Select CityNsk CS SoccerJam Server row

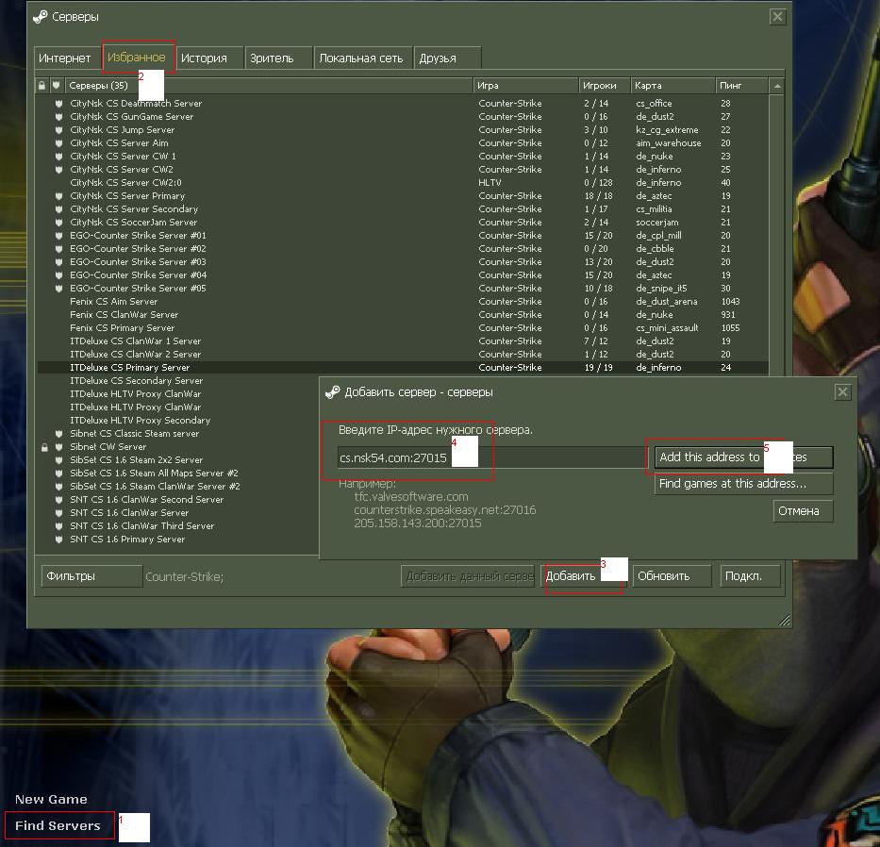click(x=403, y=223)
